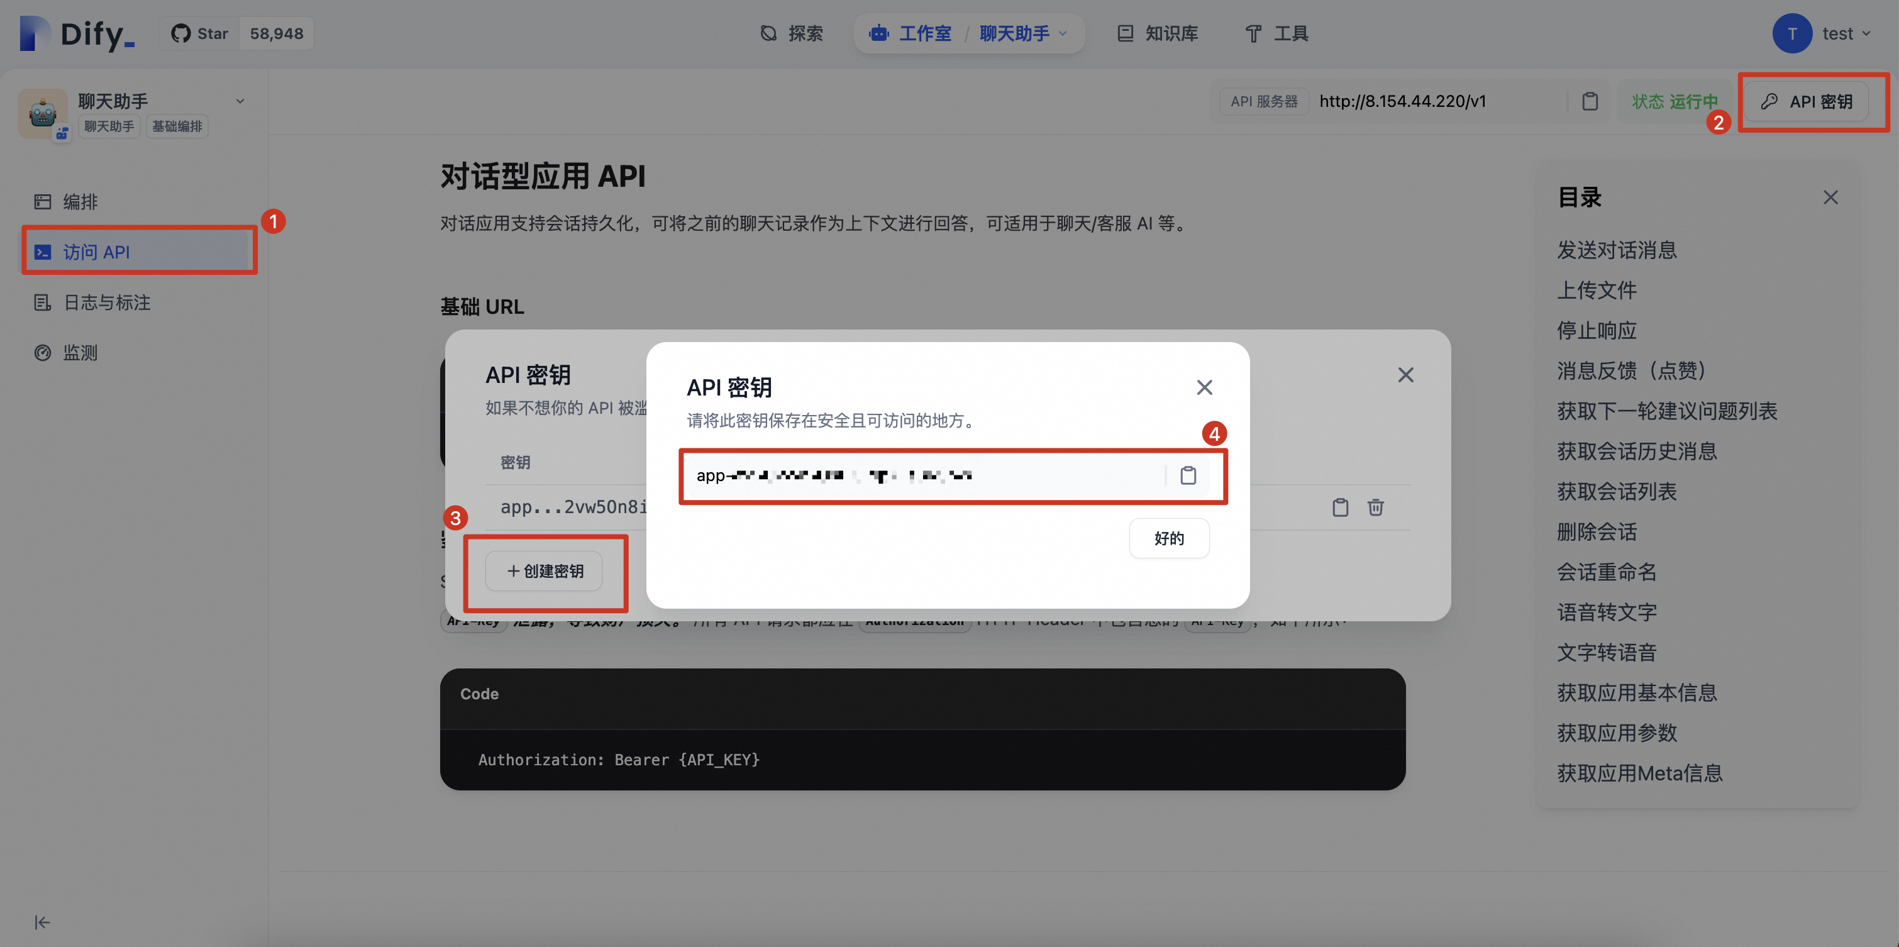Close the 目录 table of contents

[1830, 197]
